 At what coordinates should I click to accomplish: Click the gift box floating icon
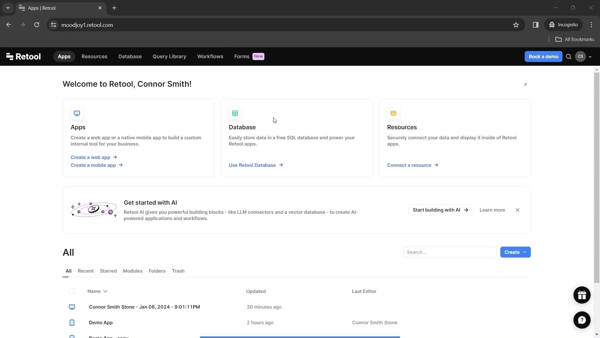pos(582,294)
